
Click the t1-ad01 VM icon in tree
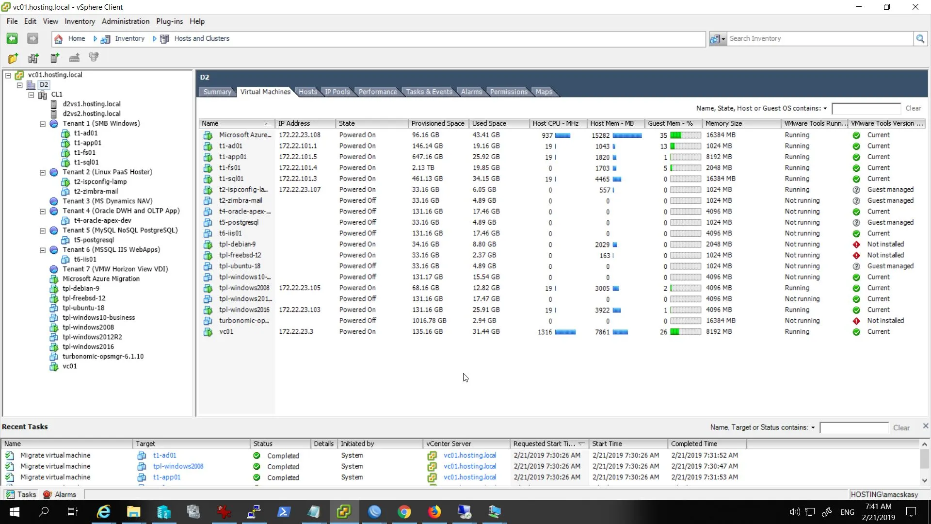tap(65, 133)
